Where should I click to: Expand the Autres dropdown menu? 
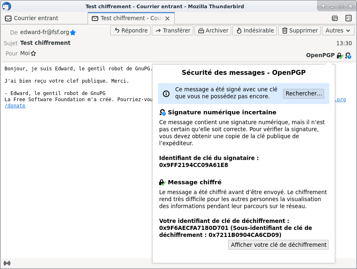pyautogui.click(x=338, y=30)
